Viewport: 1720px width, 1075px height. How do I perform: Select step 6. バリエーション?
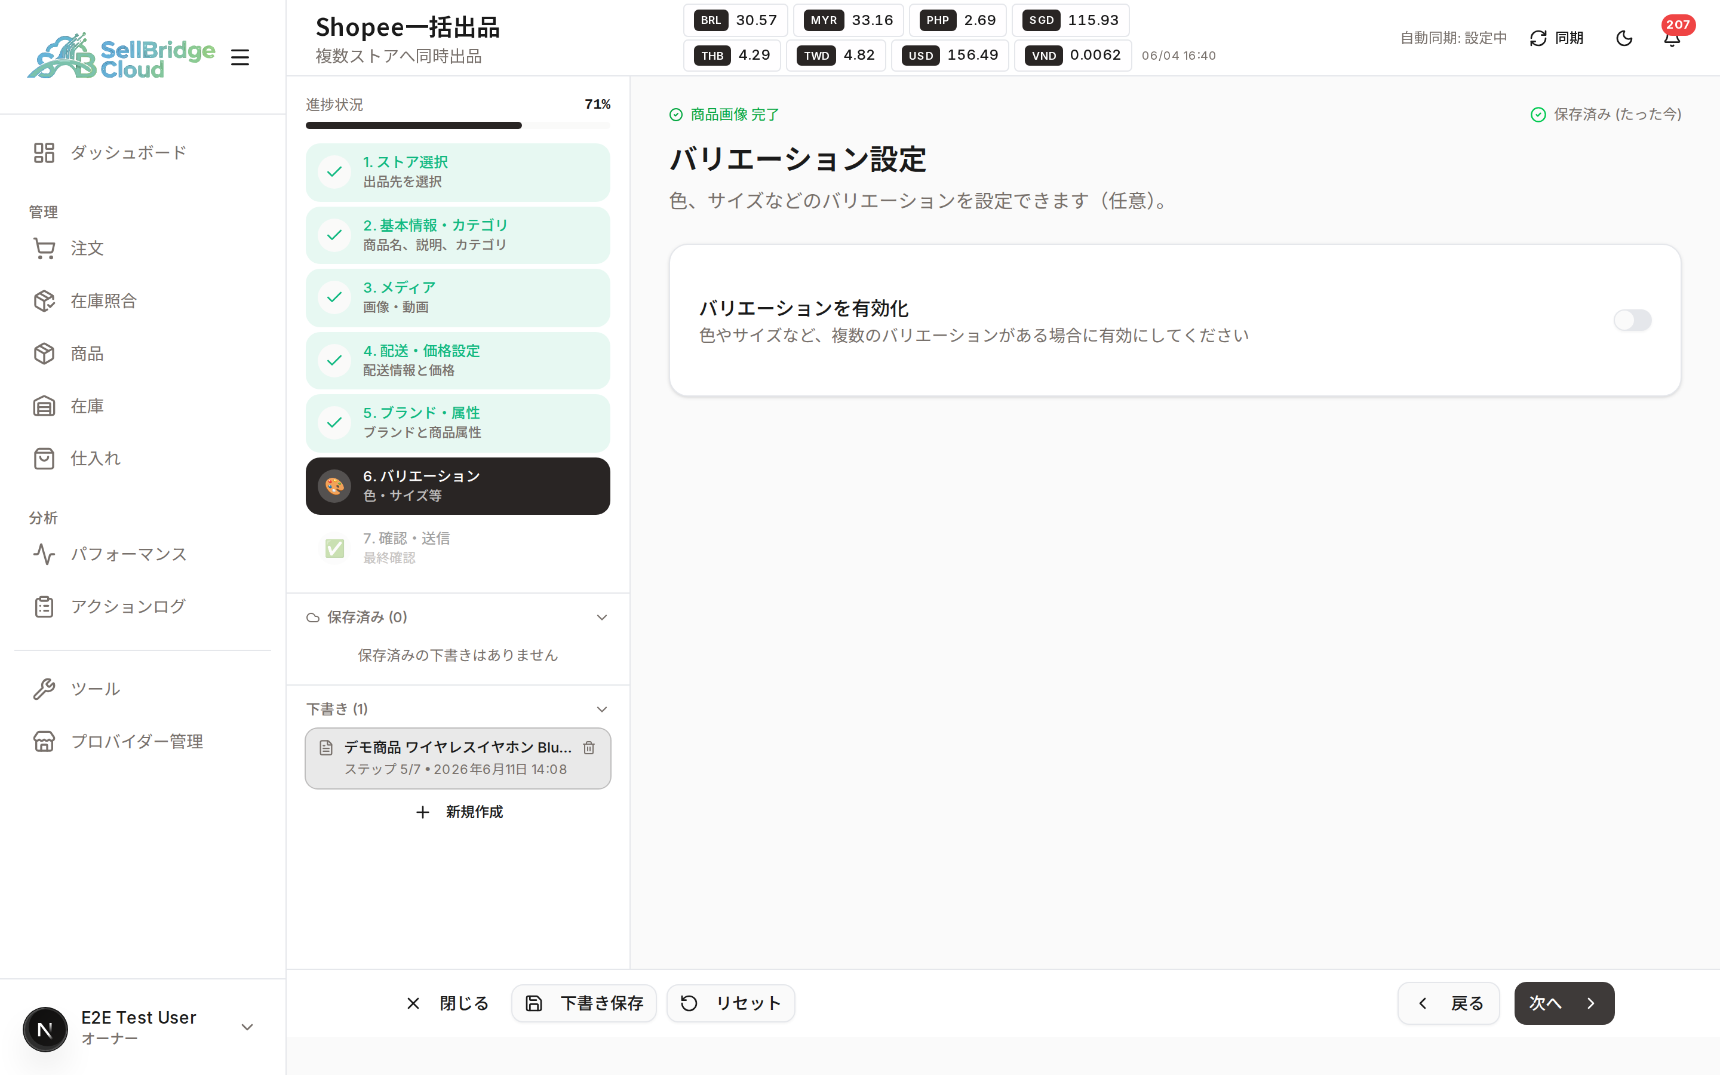[x=457, y=486]
